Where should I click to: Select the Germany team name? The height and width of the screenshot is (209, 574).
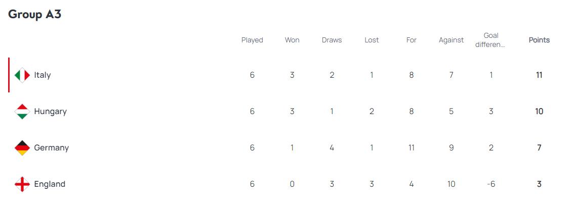tap(51, 148)
